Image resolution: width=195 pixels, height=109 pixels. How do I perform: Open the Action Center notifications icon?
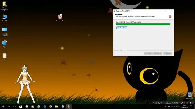(191, 107)
